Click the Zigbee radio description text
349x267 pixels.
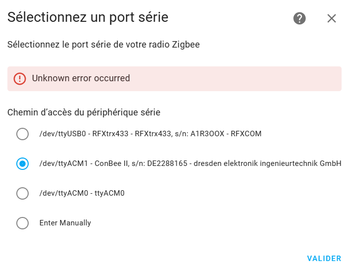103,45
